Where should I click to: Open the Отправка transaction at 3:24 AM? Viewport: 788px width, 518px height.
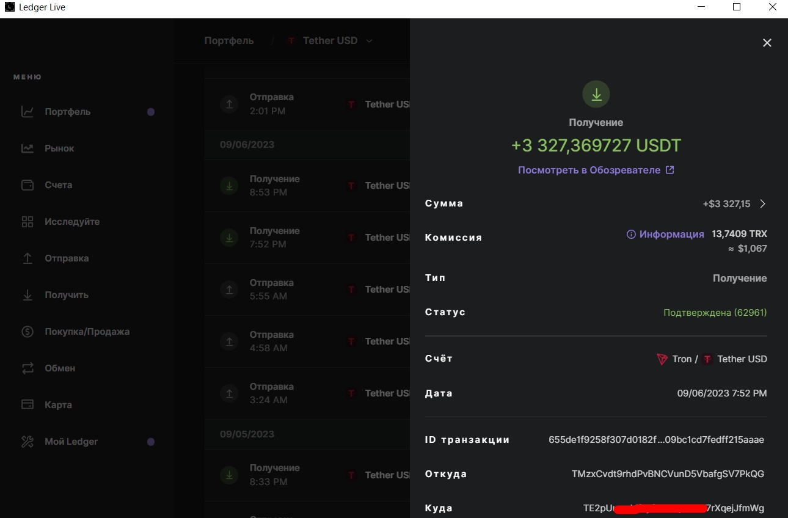307,393
